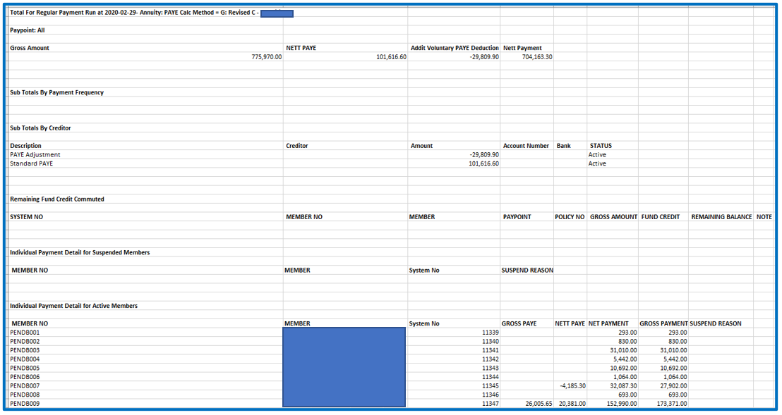Click the 'PAYPOINT' column header
Screen dimensions: 782x415
pyautogui.click(x=517, y=217)
